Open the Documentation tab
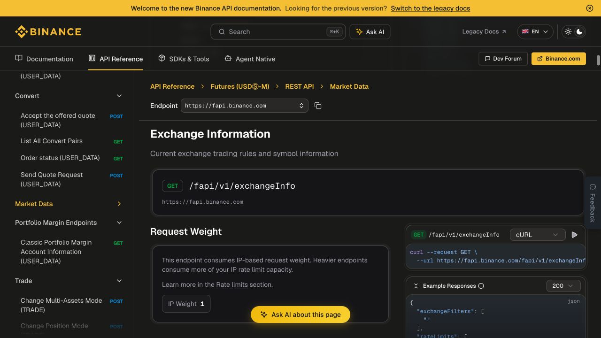The height and width of the screenshot is (338, 601). pos(44,59)
